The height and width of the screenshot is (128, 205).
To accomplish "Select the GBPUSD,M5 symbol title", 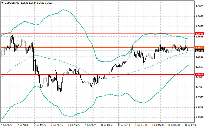I will coord(12,3).
